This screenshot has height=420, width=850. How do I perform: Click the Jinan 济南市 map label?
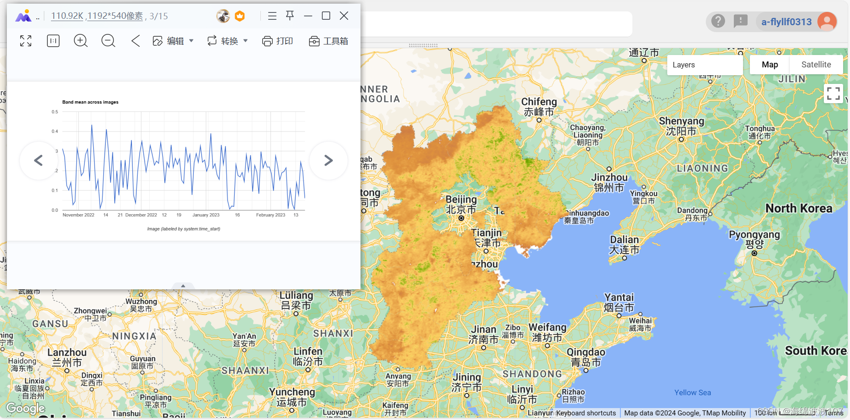pos(484,335)
